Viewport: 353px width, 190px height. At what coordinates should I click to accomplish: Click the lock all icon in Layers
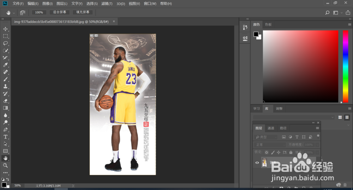tap(291, 152)
